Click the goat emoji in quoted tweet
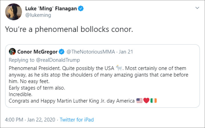Screen dimensions: 205x128 (x=119, y=68)
